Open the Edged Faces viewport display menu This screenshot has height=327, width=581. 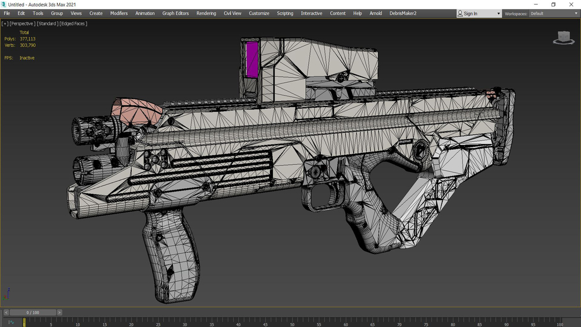coord(73,23)
